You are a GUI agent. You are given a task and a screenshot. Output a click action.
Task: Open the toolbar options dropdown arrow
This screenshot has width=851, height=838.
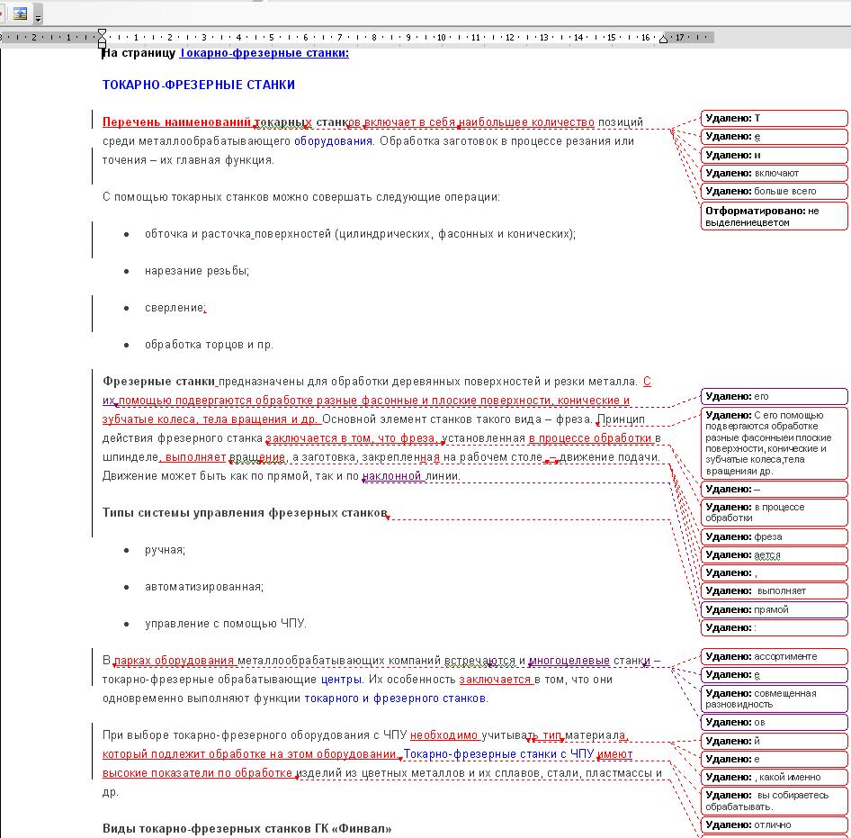pyautogui.click(x=38, y=19)
